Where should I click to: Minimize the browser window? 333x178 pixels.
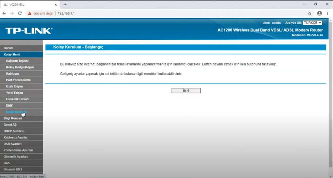304,4
